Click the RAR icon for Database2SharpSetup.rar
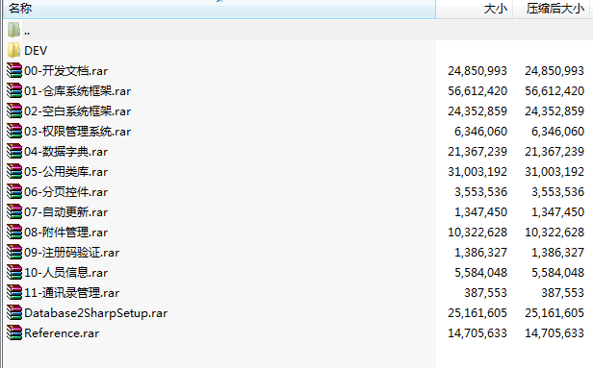 (x=14, y=313)
